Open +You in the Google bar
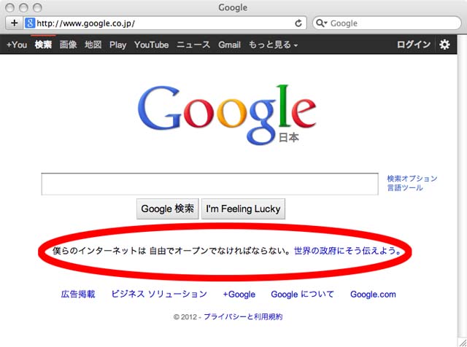 17,44
